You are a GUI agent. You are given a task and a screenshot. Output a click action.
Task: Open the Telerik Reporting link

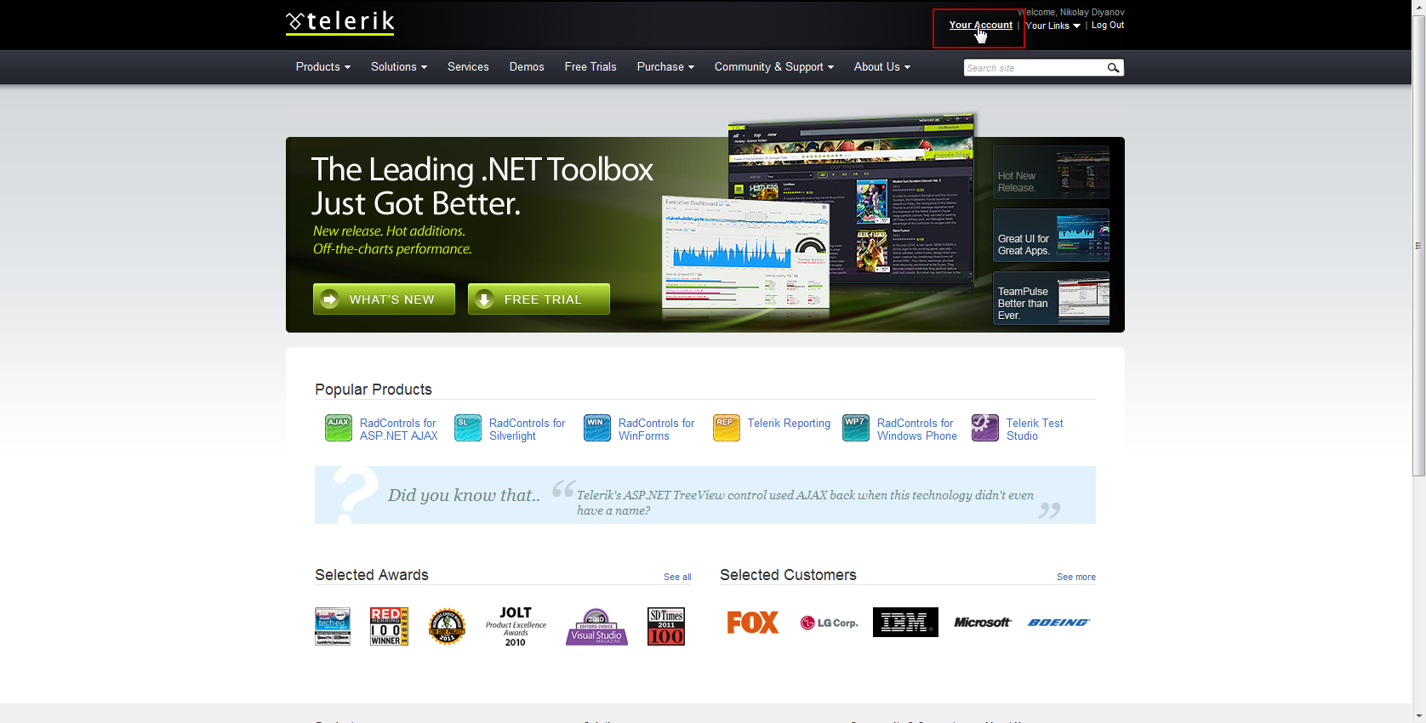[789, 424]
